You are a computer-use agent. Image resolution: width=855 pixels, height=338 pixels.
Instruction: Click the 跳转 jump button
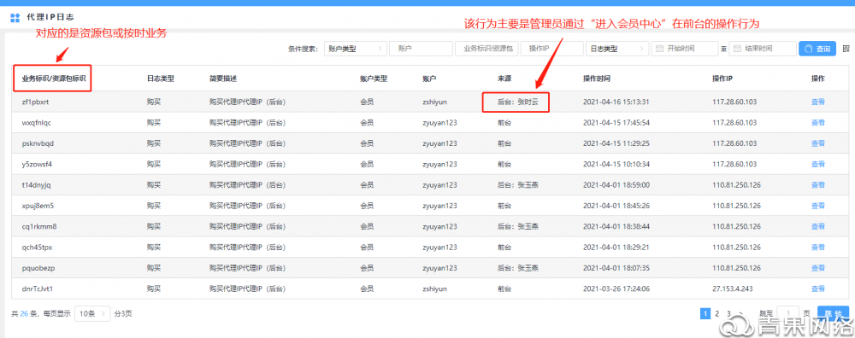click(833, 313)
